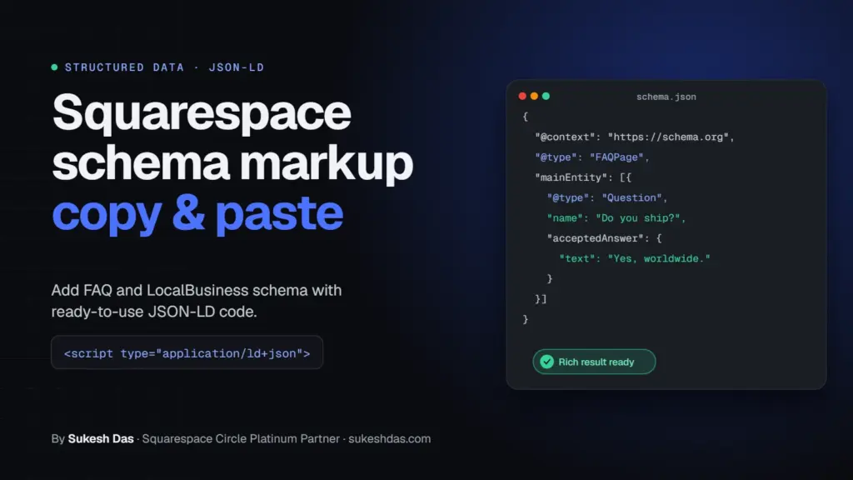This screenshot has width=853, height=480.
Task: Click the "acceptedAnswer": { code line
Action: (605, 238)
